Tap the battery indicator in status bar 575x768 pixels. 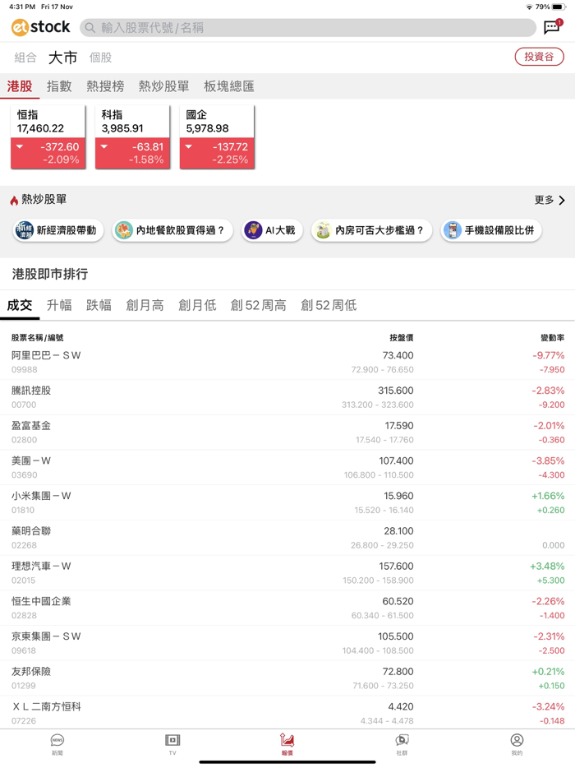pos(559,7)
